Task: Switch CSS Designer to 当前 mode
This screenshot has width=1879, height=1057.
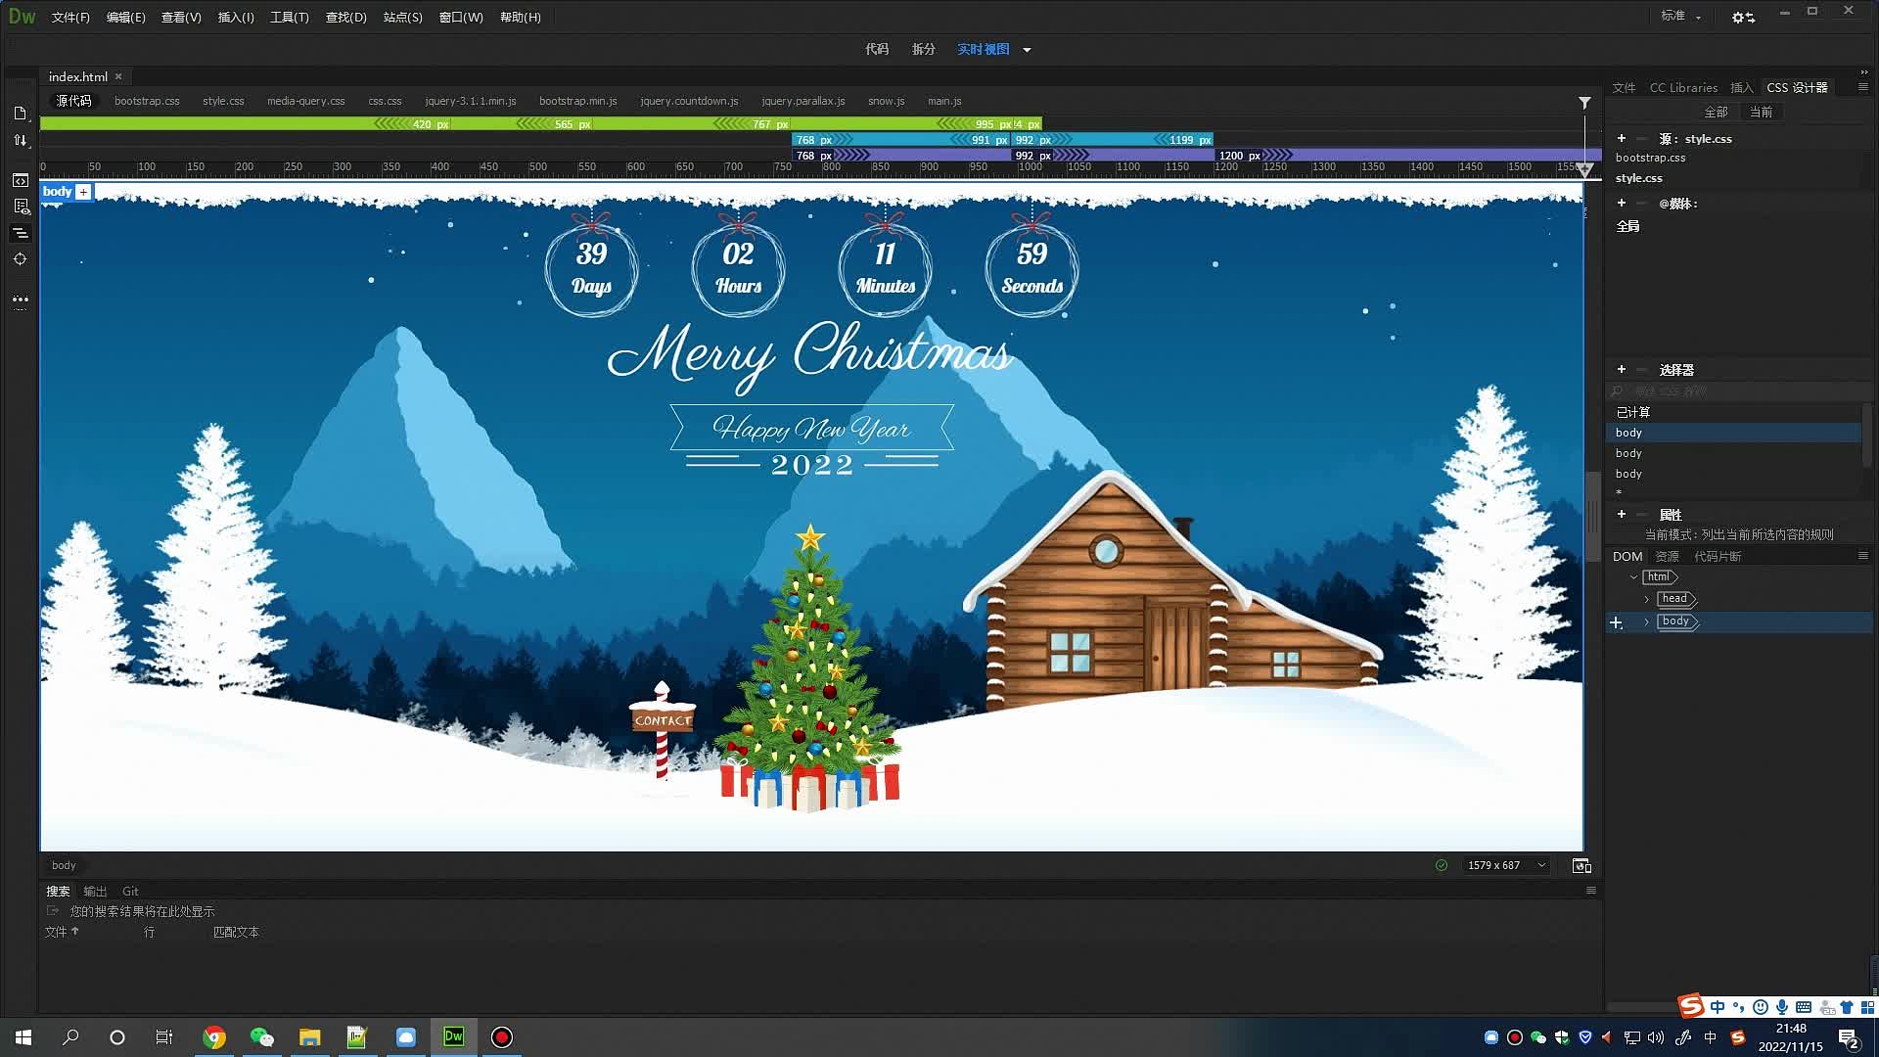Action: [1761, 113]
